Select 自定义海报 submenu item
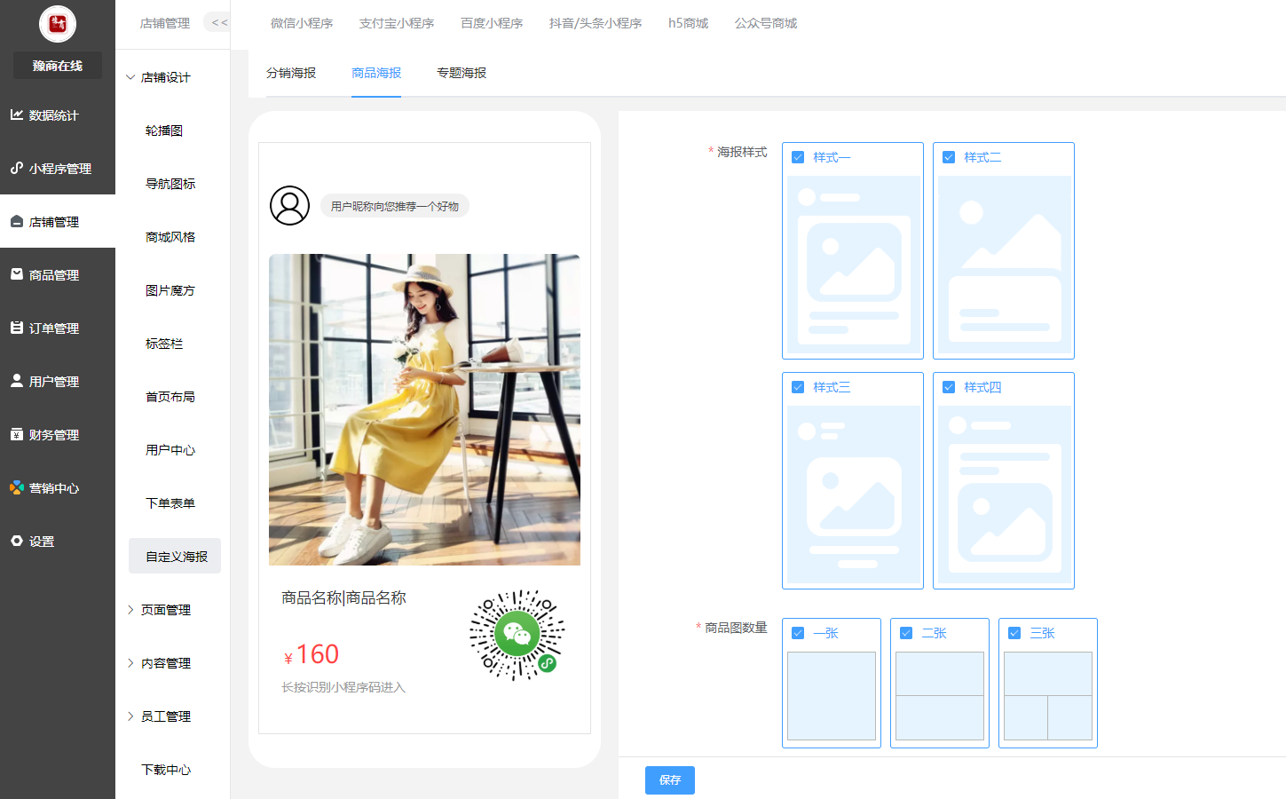The height and width of the screenshot is (799, 1286). [x=175, y=556]
